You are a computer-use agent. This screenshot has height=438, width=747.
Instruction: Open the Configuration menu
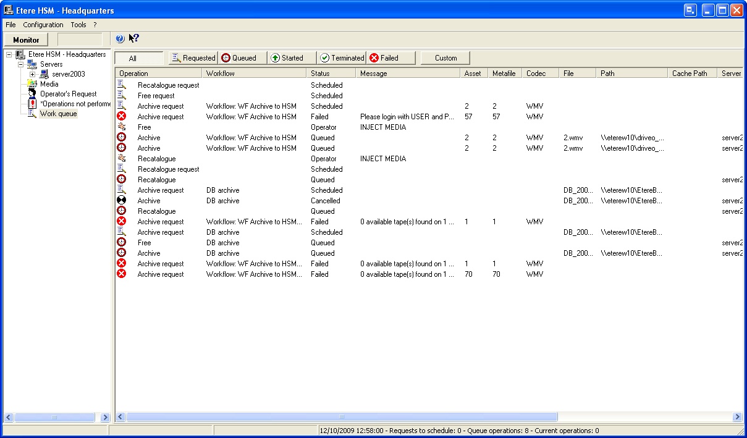pos(43,25)
